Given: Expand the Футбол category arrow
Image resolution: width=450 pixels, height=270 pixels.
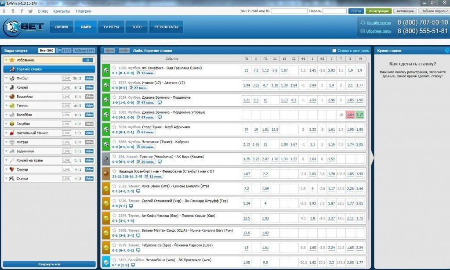Looking at the screenshot, I should click(x=6, y=78).
